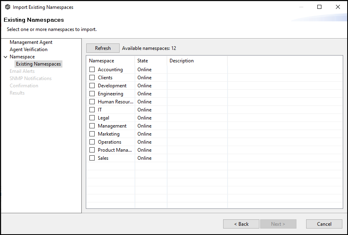The height and width of the screenshot is (235, 348).
Task: Cancel the import wizard
Action: pos(324,224)
